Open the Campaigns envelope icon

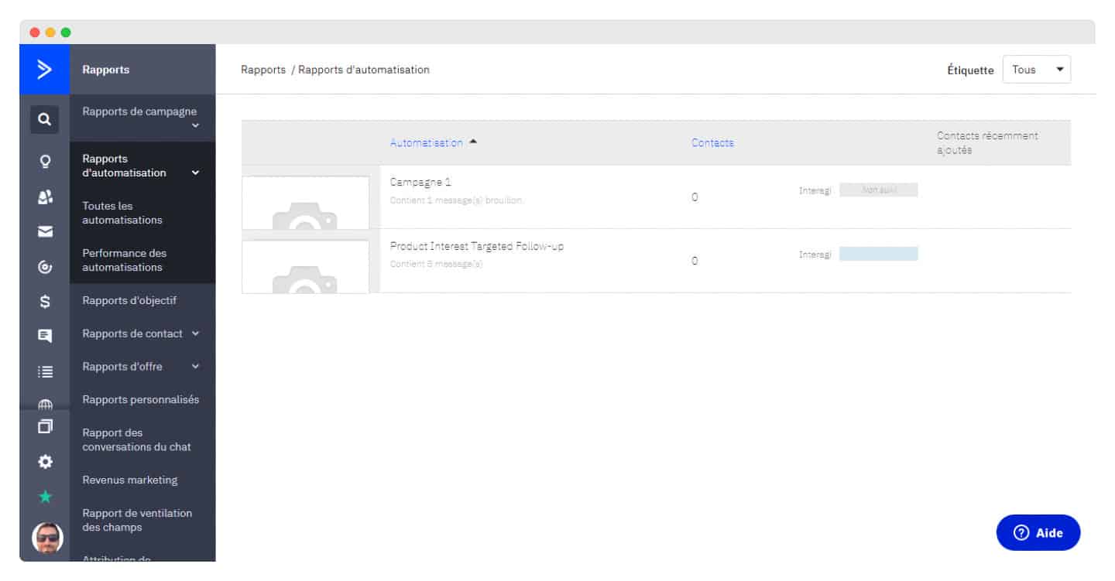coord(45,232)
